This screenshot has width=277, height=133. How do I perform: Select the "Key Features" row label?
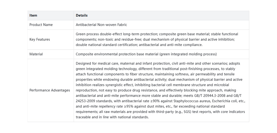point(40,40)
